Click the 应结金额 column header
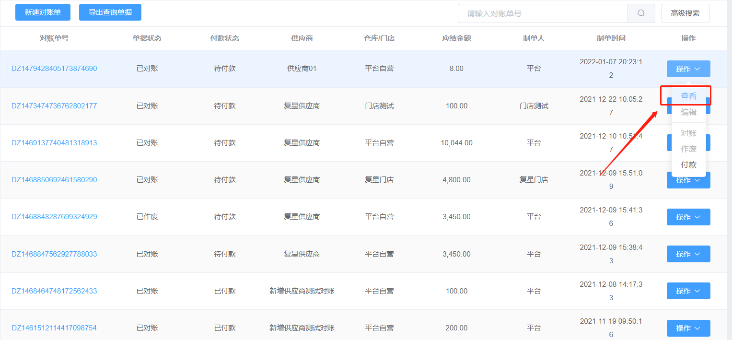 456,38
